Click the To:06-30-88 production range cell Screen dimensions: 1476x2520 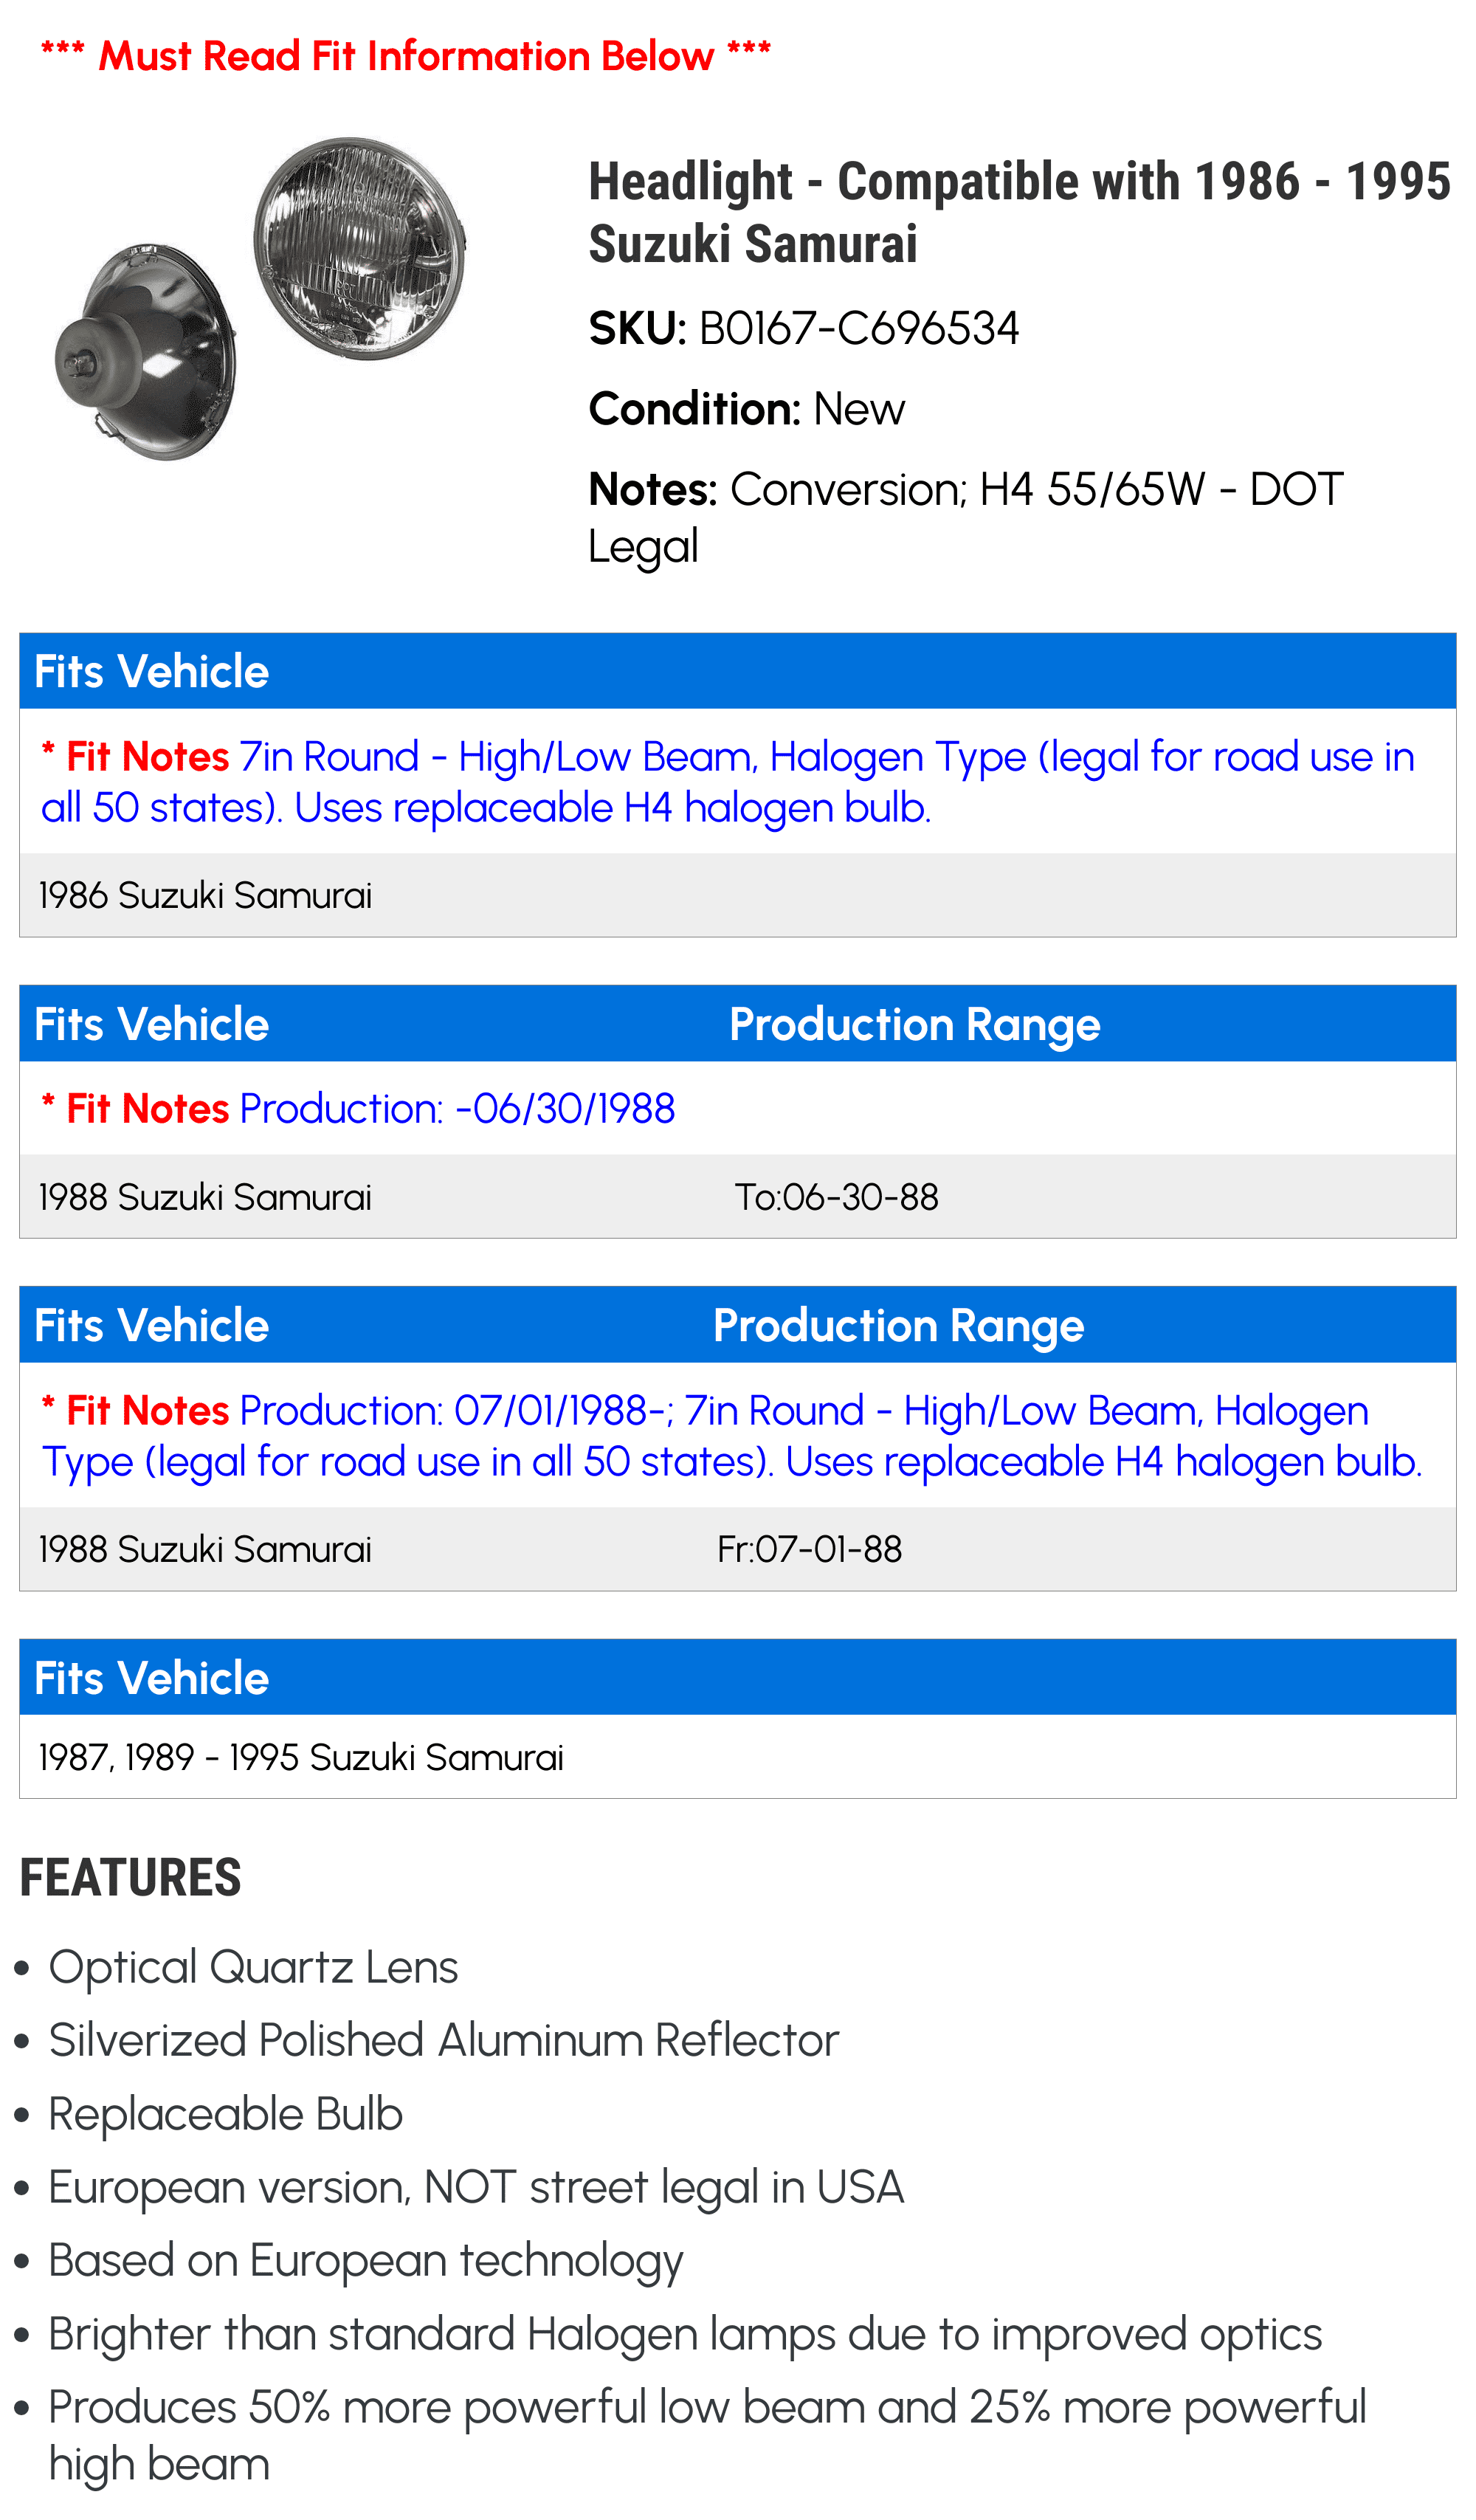click(836, 1197)
